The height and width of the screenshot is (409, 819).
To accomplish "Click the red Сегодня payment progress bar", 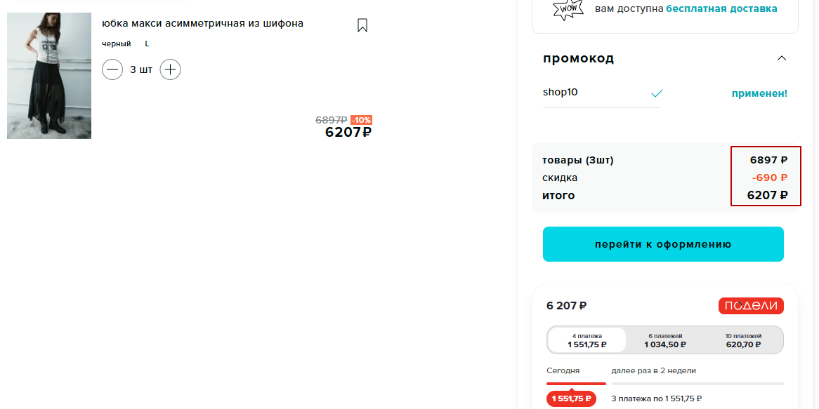I will point(576,384).
